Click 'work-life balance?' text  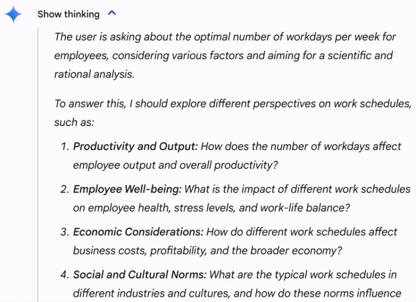[x=305, y=208]
